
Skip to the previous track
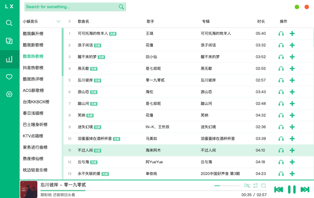pyautogui.click(x=279, y=189)
